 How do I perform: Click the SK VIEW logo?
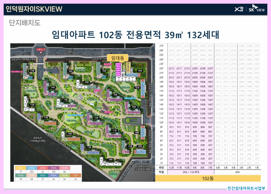(x=257, y=8)
